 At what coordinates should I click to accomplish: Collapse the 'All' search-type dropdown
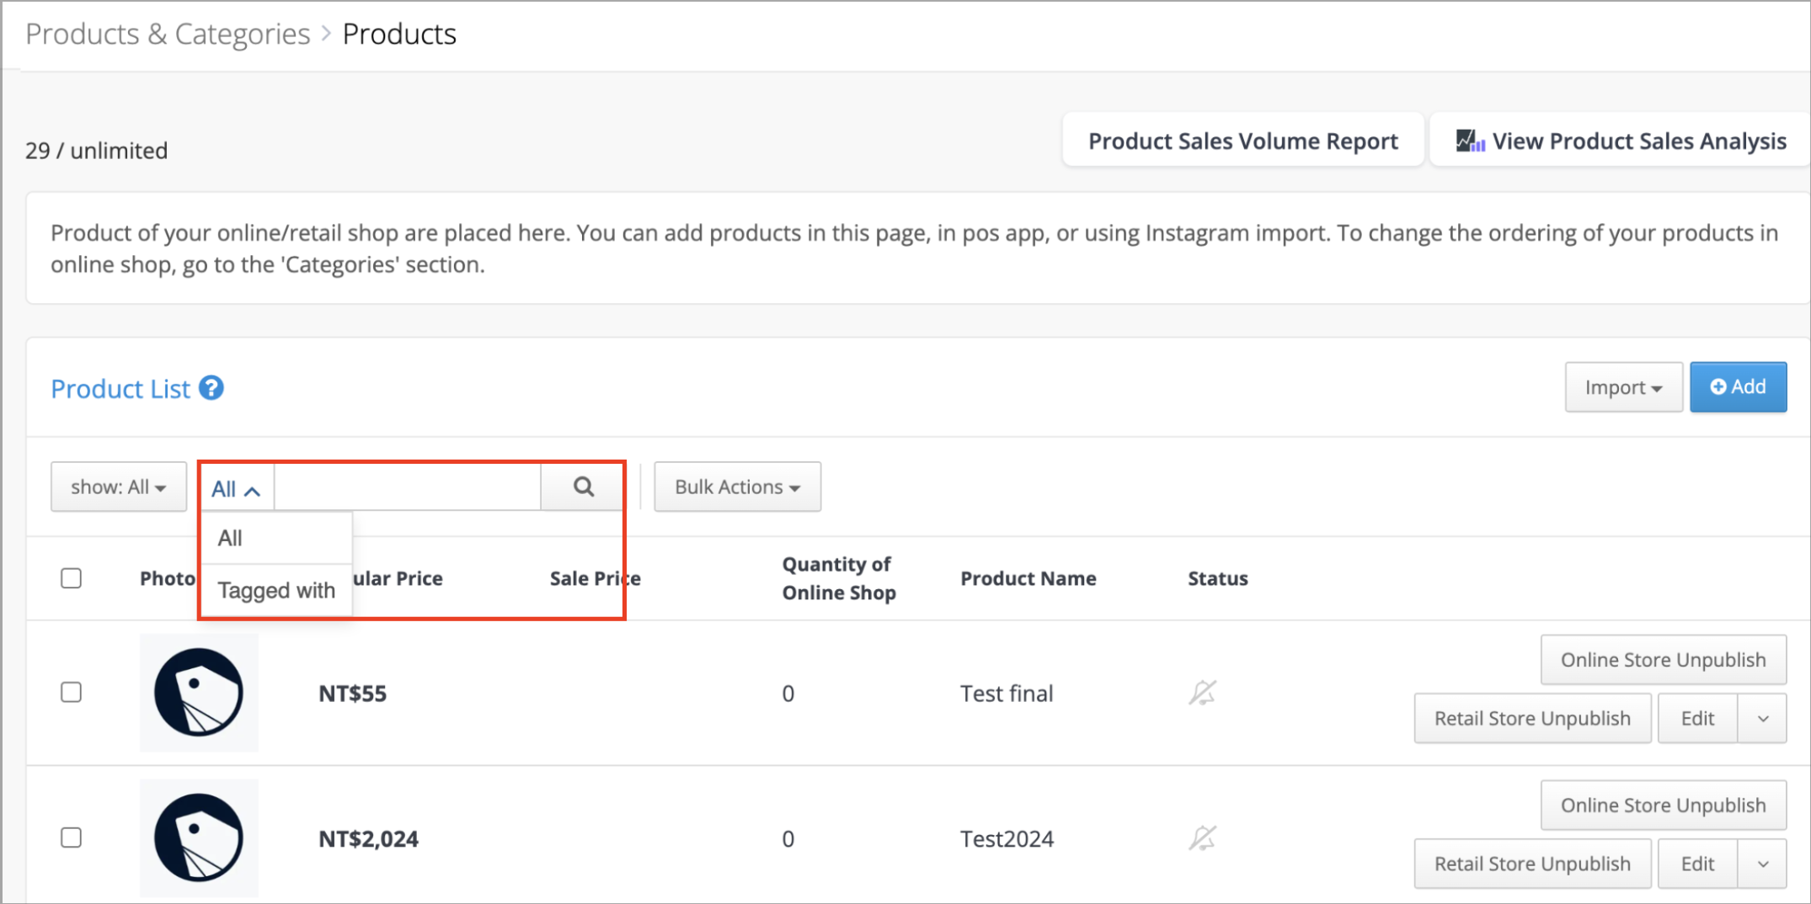point(236,488)
